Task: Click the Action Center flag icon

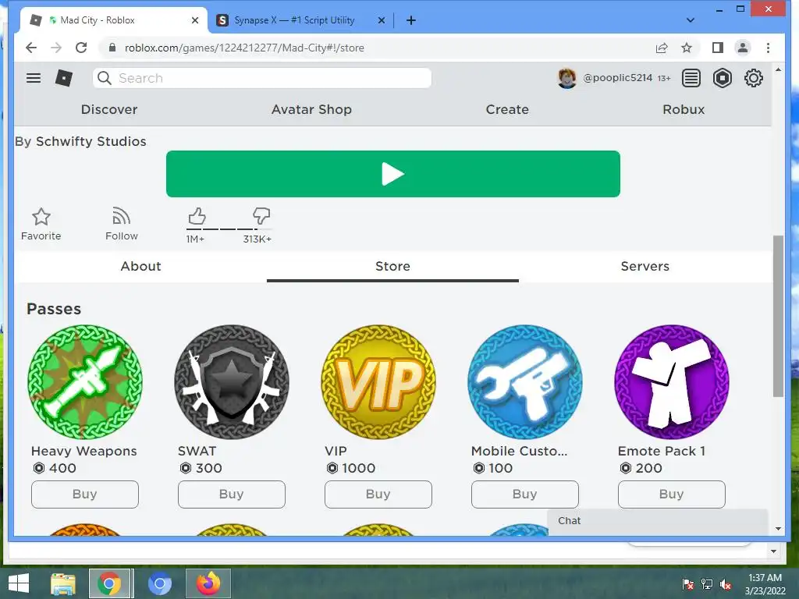Action: (x=688, y=584)
